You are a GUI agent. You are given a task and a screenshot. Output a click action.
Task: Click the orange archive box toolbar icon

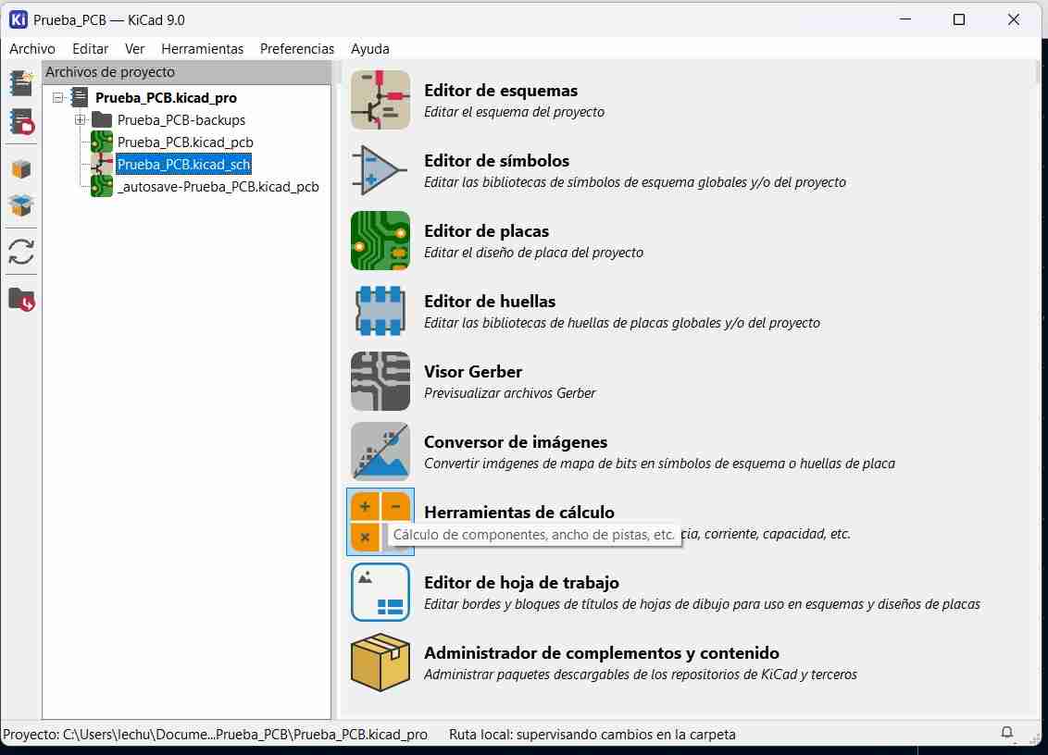[21, 169]
